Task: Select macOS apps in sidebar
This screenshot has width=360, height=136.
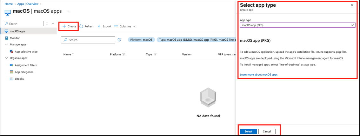Action: coord(17,31)
